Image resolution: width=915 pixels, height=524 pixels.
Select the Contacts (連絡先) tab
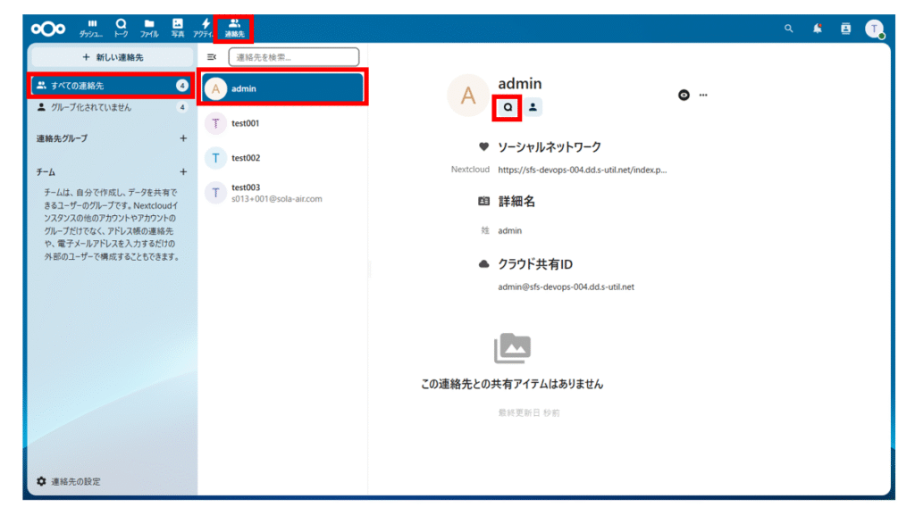[x=234, y=28]
